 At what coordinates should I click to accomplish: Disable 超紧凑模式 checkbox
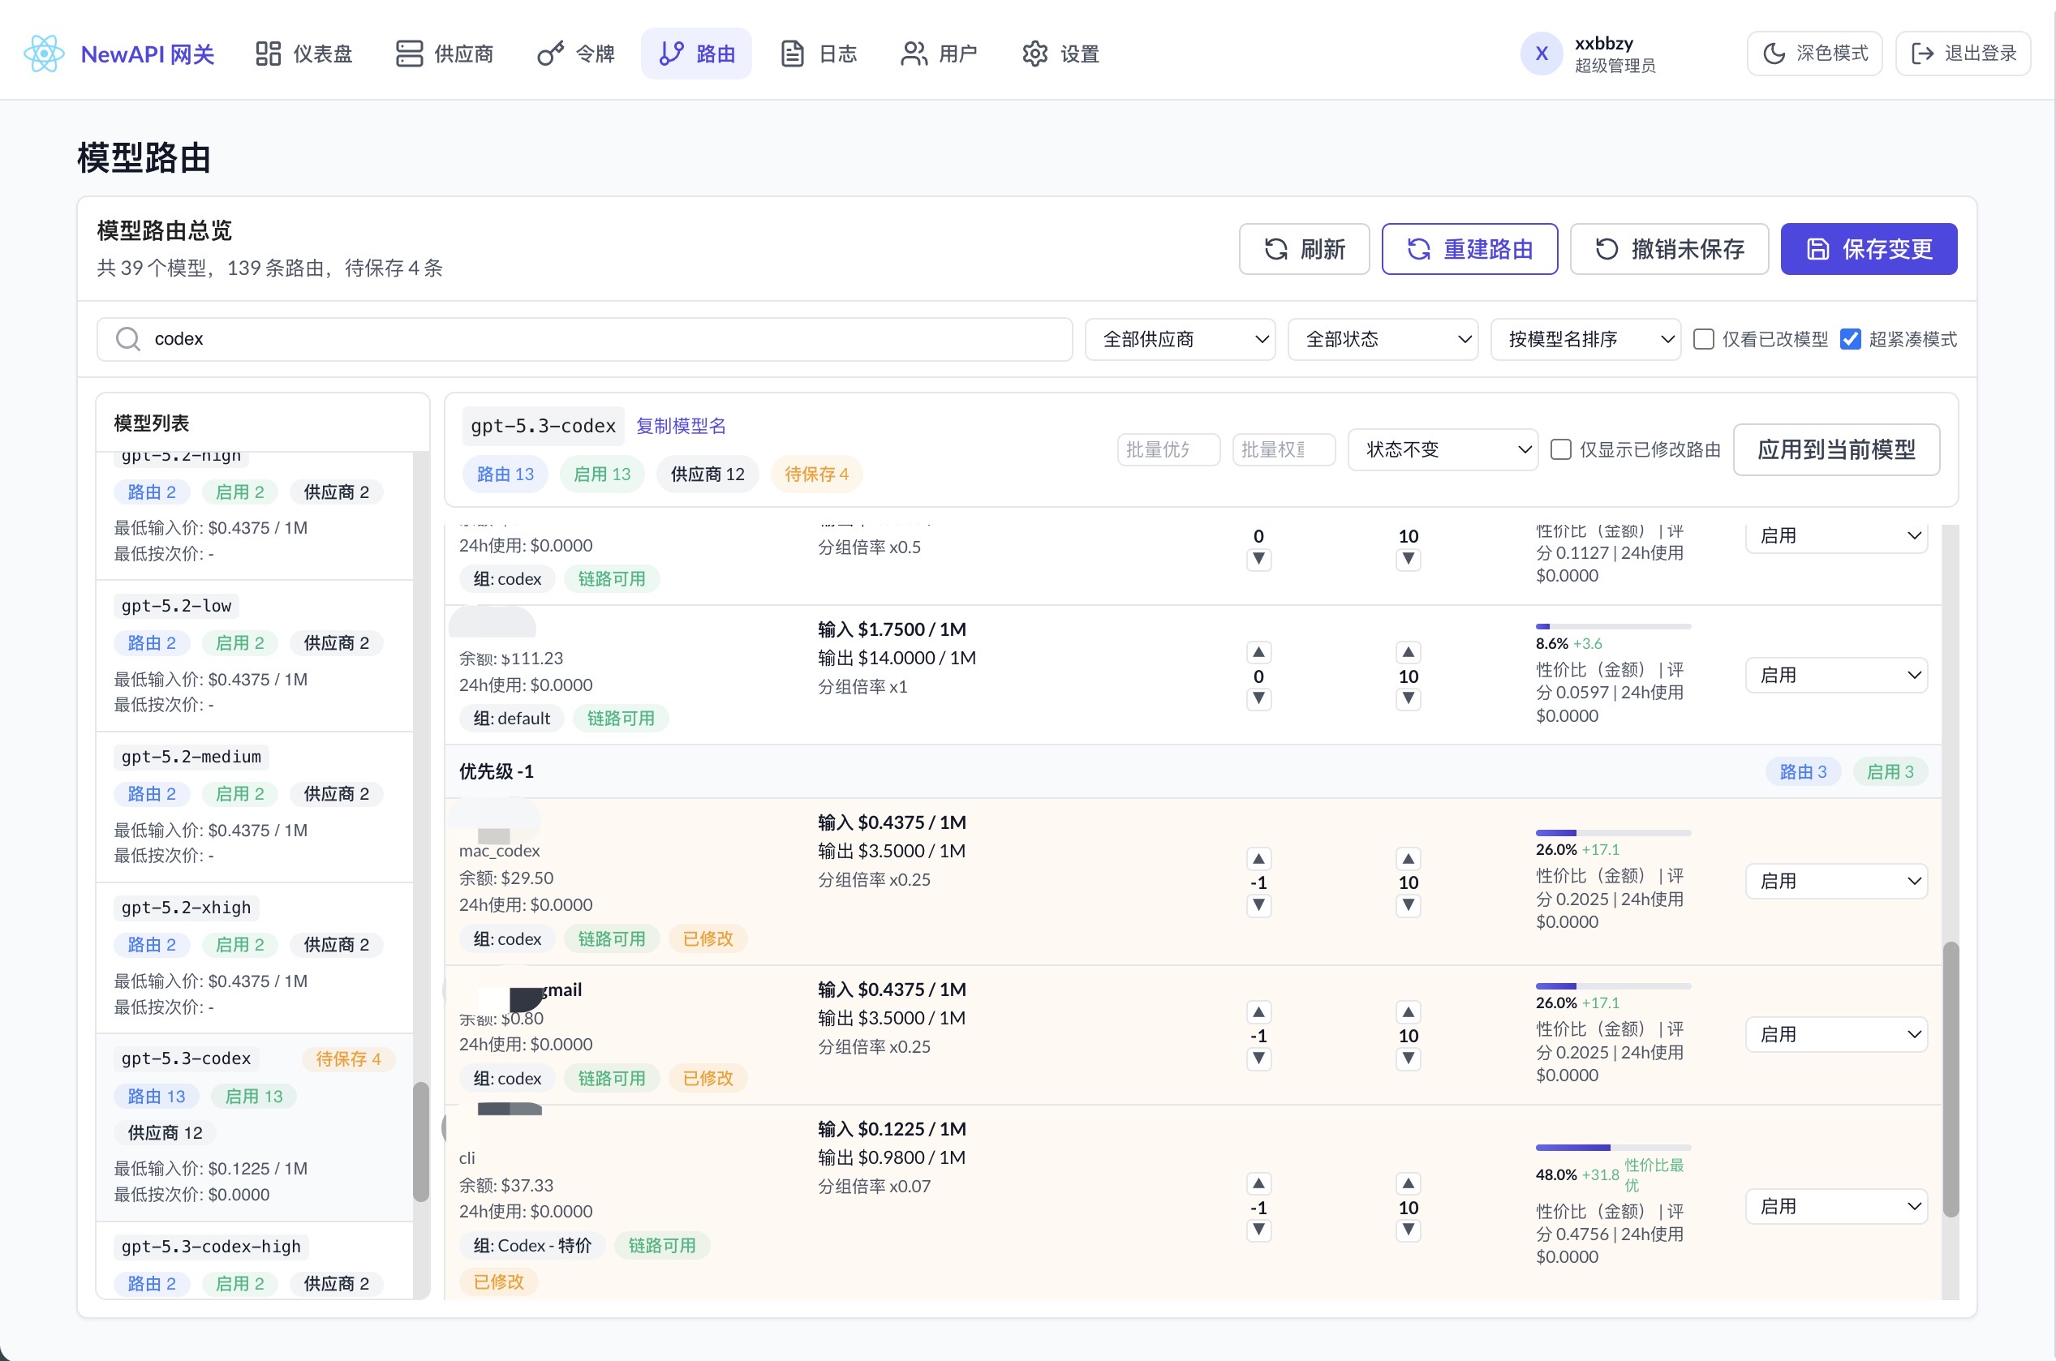[1850, 338]
